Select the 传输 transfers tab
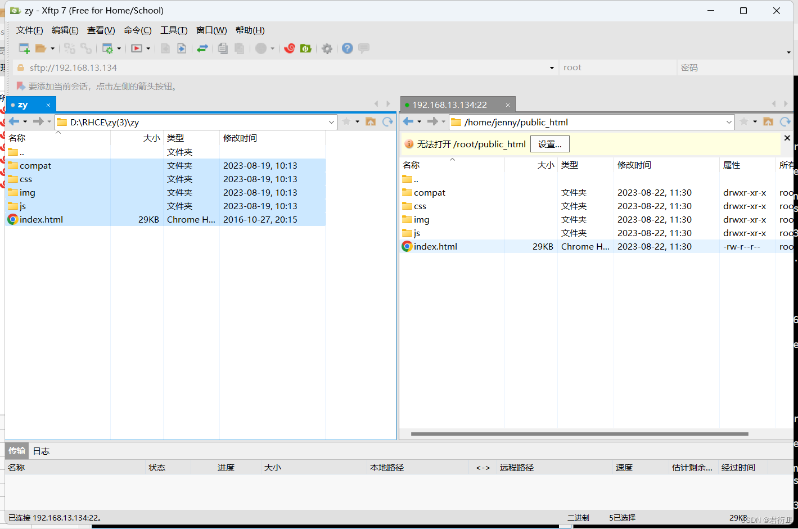The width and height of the screenshot is (798, 529). 17,451
